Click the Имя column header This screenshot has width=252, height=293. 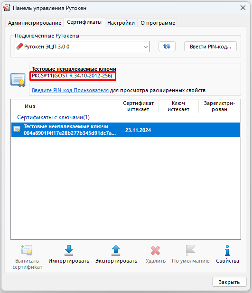click(x=70, y=106)
